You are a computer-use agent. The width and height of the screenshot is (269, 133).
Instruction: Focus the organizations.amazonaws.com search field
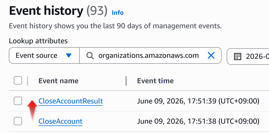point(150,55)
